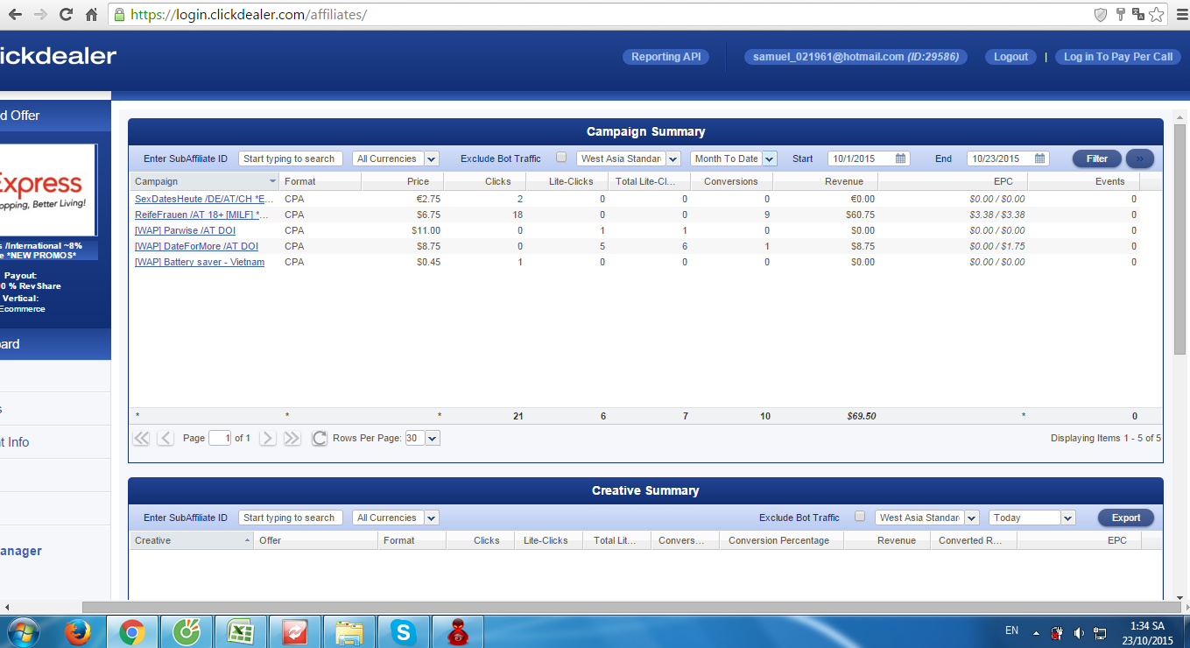
Task: Go to previous page of Campaign Summary
Action: [x=165, y=438]
